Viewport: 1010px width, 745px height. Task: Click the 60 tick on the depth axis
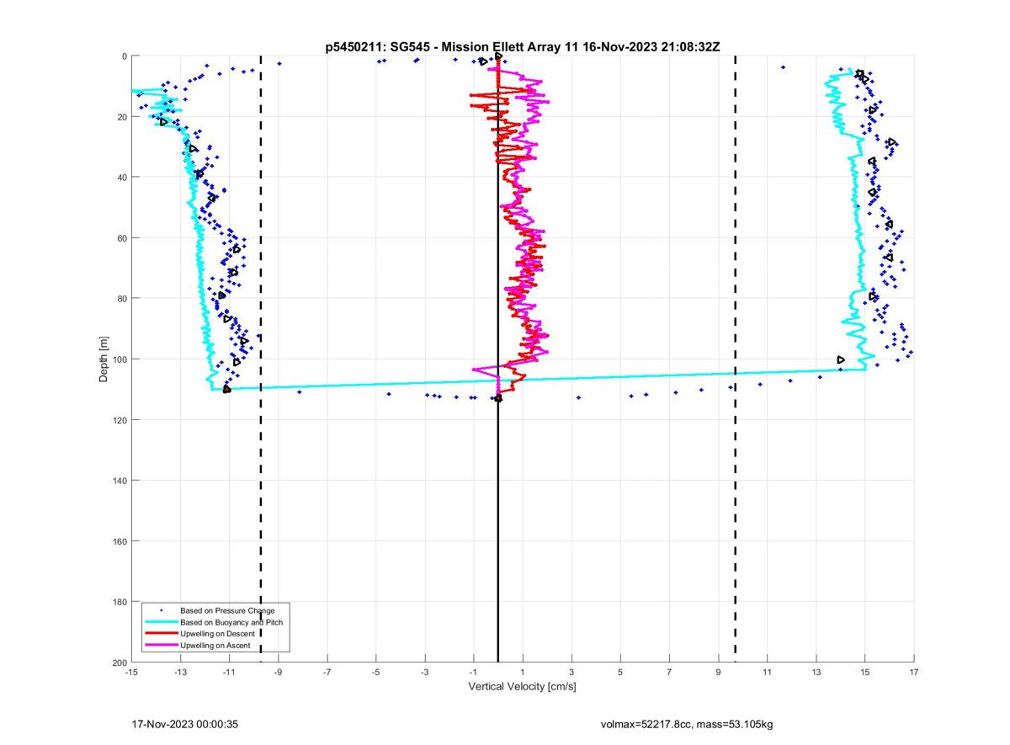point(121,238)
